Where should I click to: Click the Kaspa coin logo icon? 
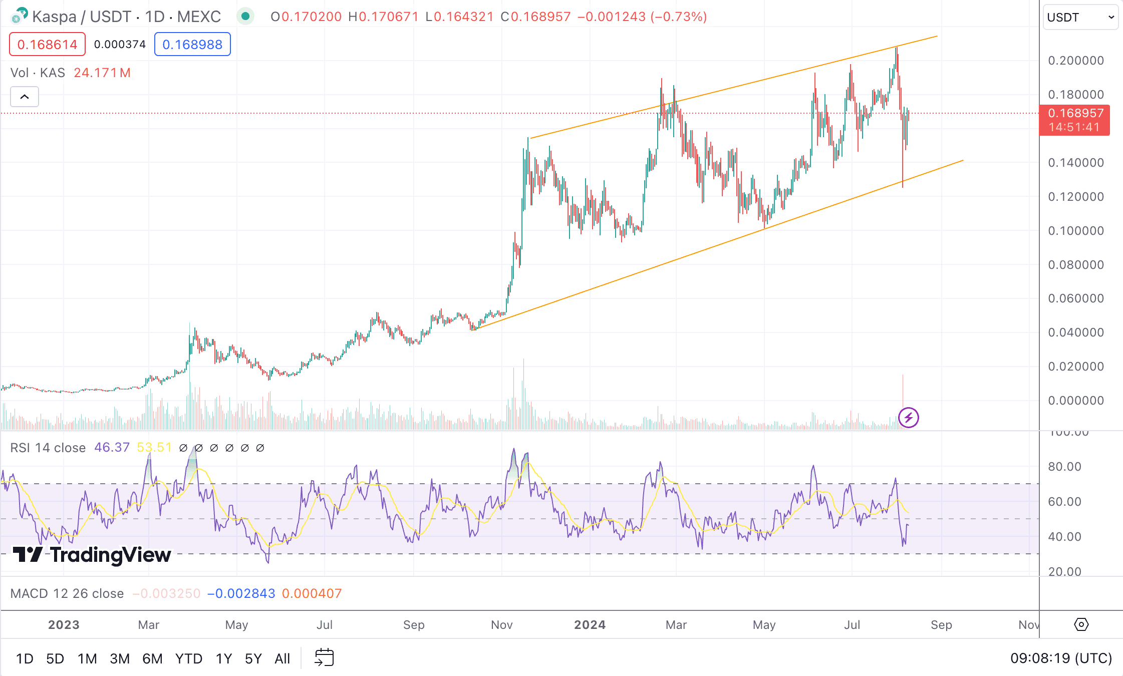19,16
